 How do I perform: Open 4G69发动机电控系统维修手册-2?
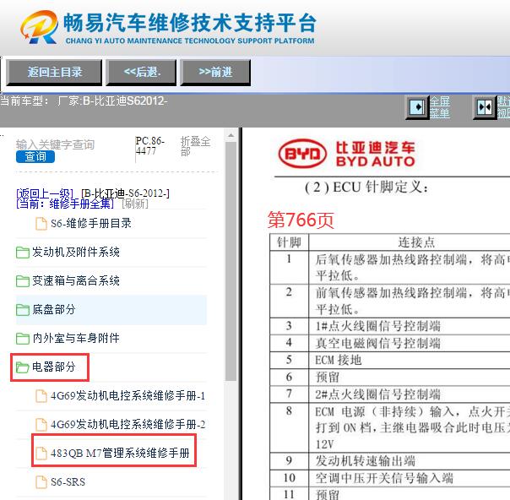click(127, 424)
